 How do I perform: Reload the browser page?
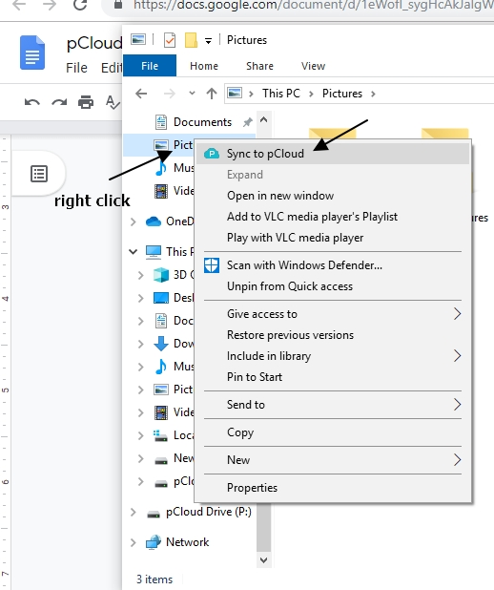click(80, 5)
